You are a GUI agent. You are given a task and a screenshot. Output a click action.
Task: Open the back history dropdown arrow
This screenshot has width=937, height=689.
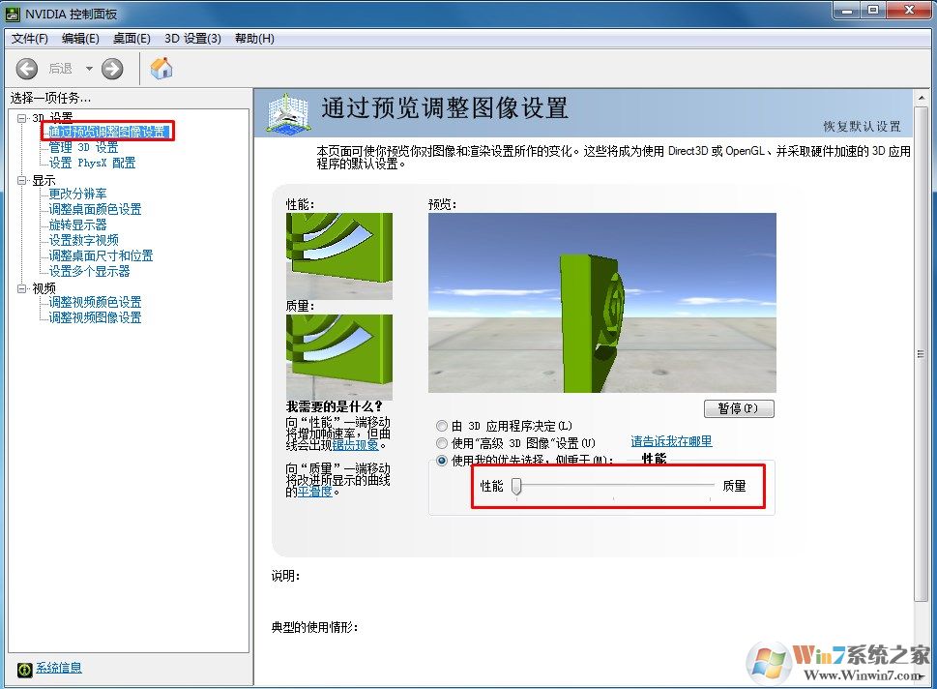(x=89, y=69)
